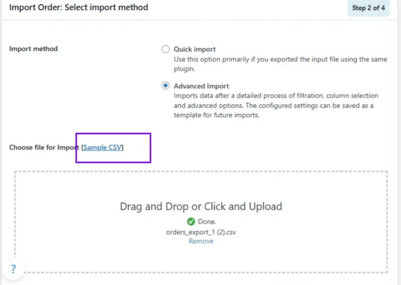Click the Quick import description paragraph
401x285 pixels.
(280, 64)
